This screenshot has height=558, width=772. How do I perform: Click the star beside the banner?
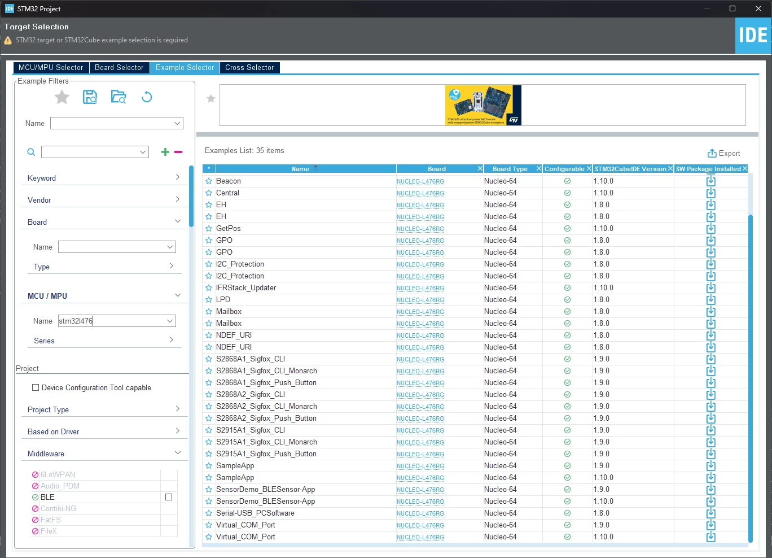(x=211, y=99)
